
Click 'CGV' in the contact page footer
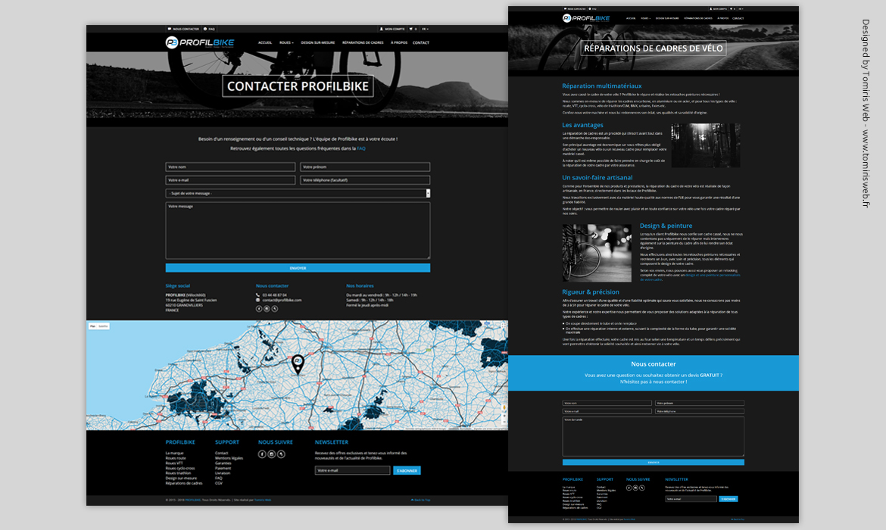219,484
